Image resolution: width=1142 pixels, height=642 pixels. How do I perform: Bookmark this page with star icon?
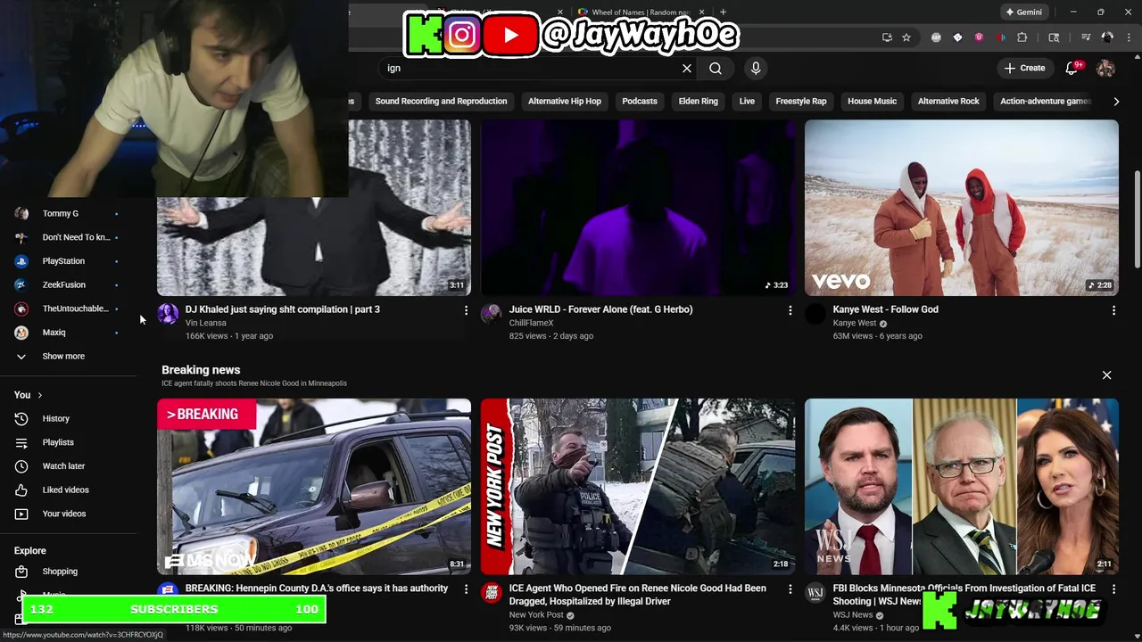[906, 37]
